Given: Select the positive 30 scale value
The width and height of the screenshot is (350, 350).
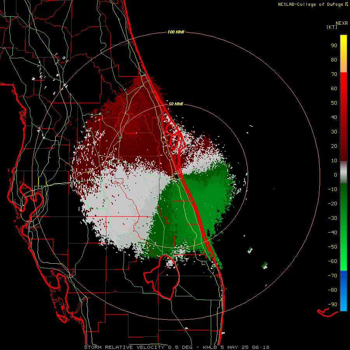Looking at the screenshot, I should (x=334, y=132).
